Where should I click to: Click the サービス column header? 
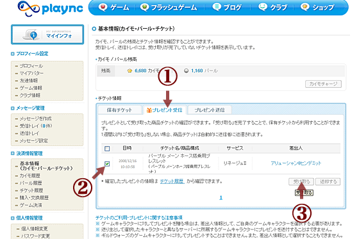coord(235,148)
